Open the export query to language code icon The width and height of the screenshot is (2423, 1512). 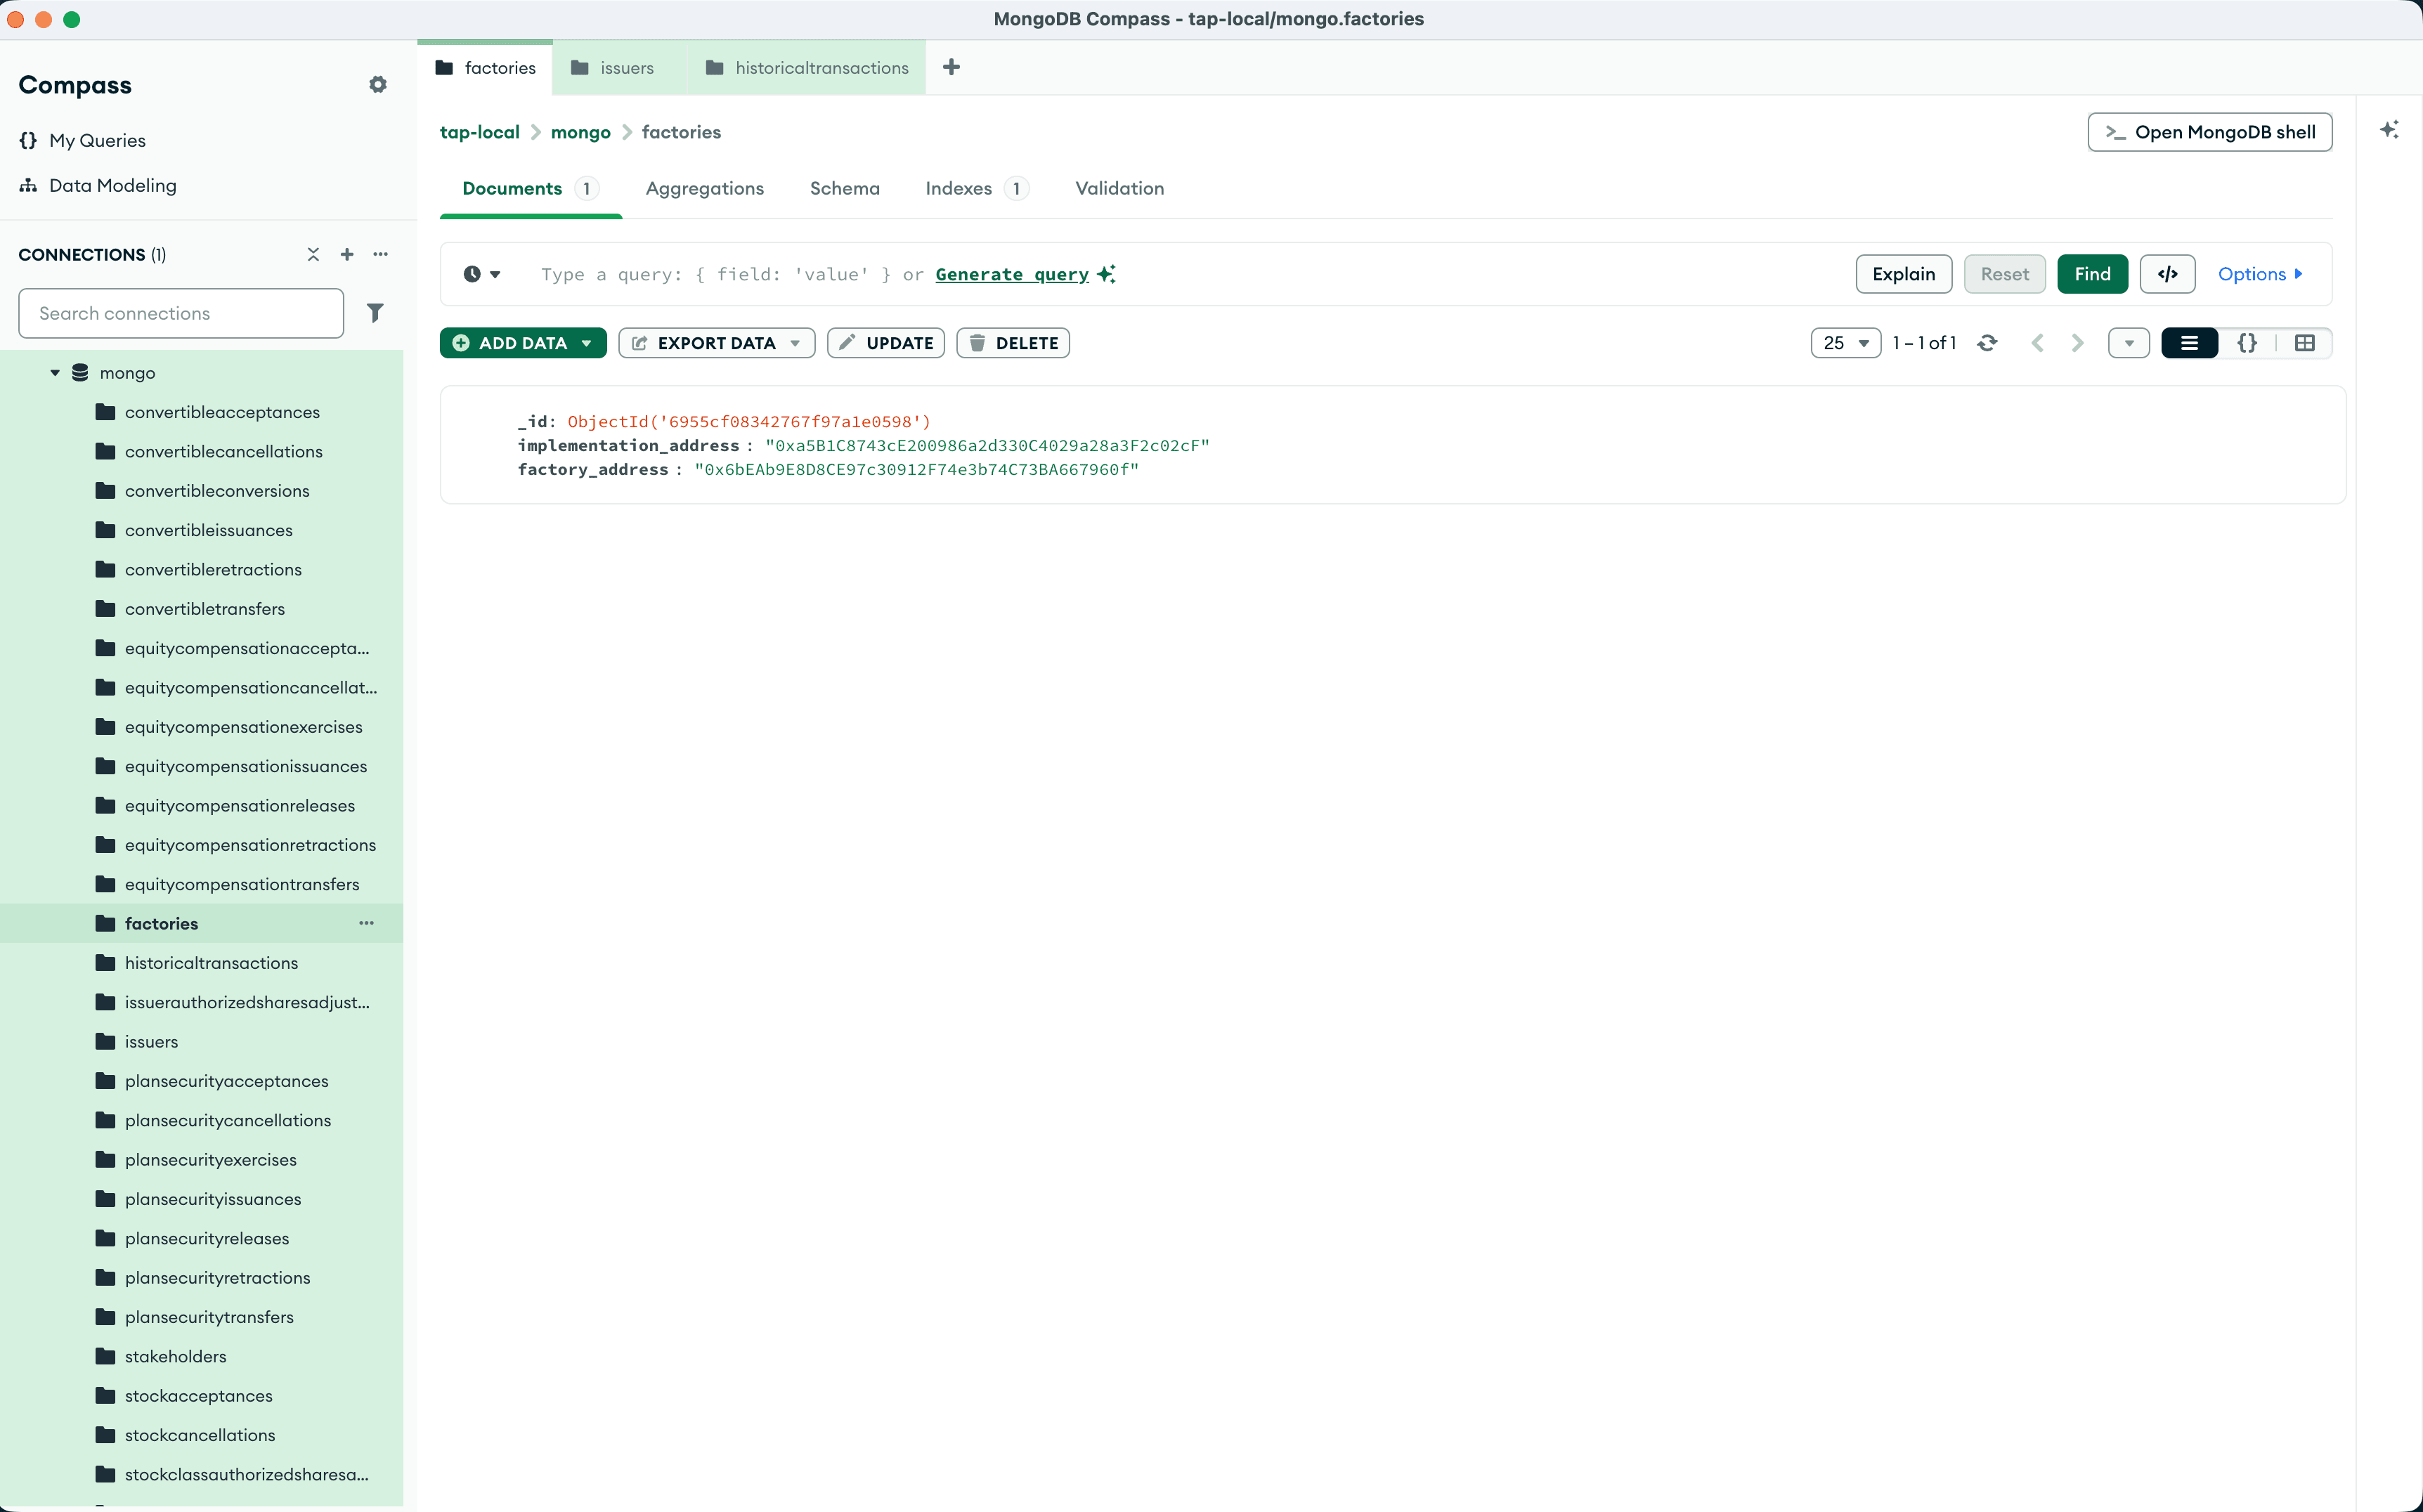coord(2167,274)
